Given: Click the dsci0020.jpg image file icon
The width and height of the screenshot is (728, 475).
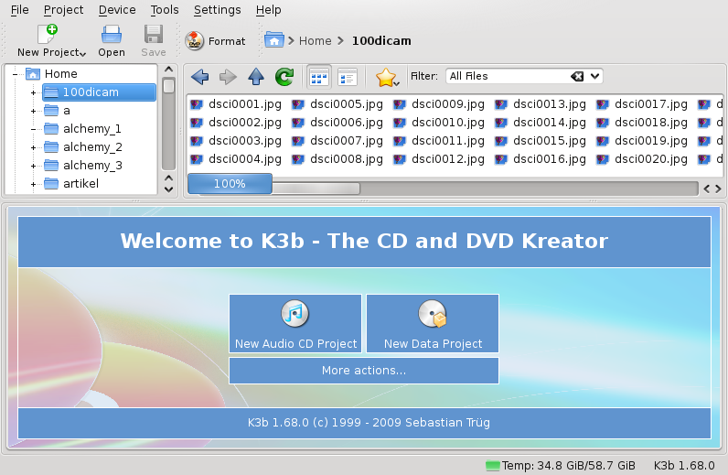Looking at the screenshot, I should pyautogui.click(x=603, y=159).
